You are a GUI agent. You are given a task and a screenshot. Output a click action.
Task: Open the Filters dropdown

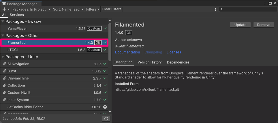tap(93, 9)
